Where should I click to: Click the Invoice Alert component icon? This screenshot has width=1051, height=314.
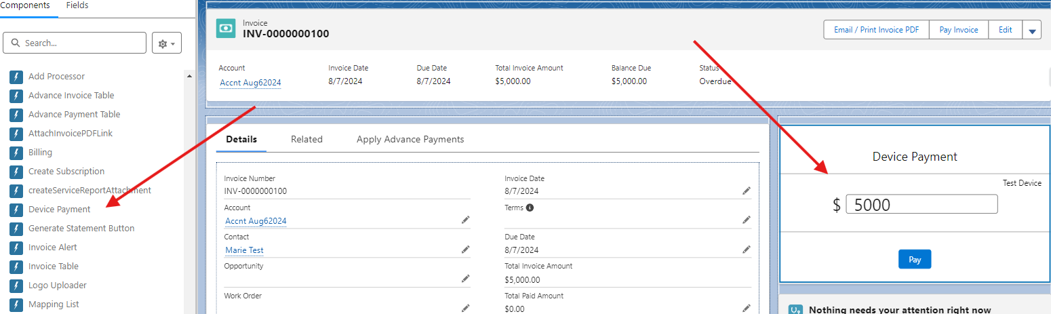(x=16, y=248)
